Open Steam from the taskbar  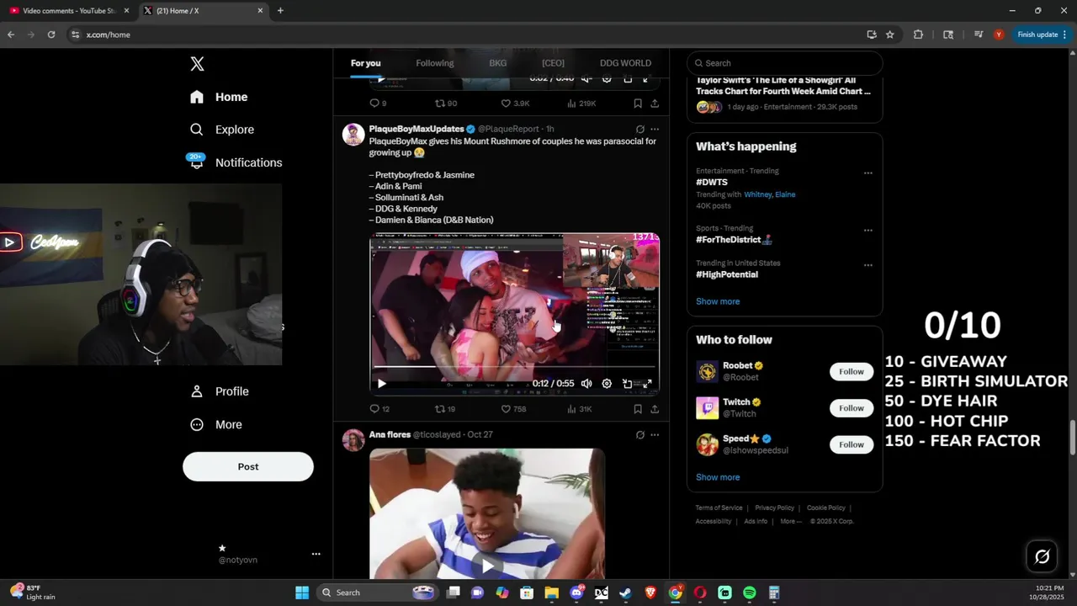[x=625, y=593]
